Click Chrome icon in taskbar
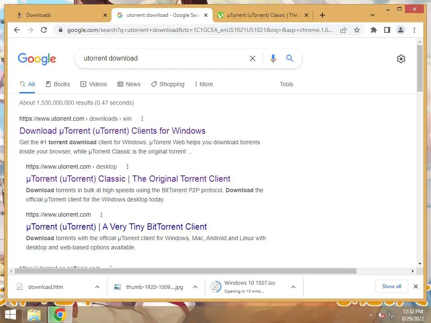Image resolution: width=431 pixels, height=323 pixels. point(60,315)
